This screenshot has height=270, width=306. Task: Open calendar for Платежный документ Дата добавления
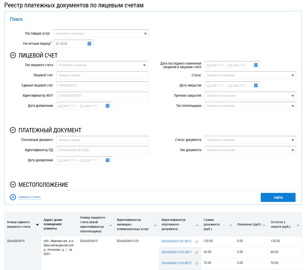click(108, 160)
